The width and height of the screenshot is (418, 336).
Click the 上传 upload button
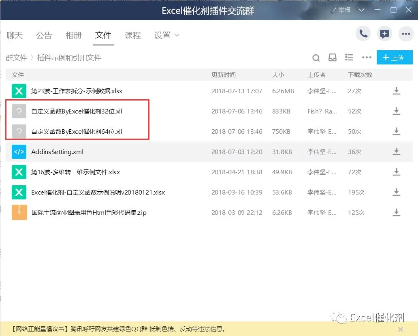[395, 57]
